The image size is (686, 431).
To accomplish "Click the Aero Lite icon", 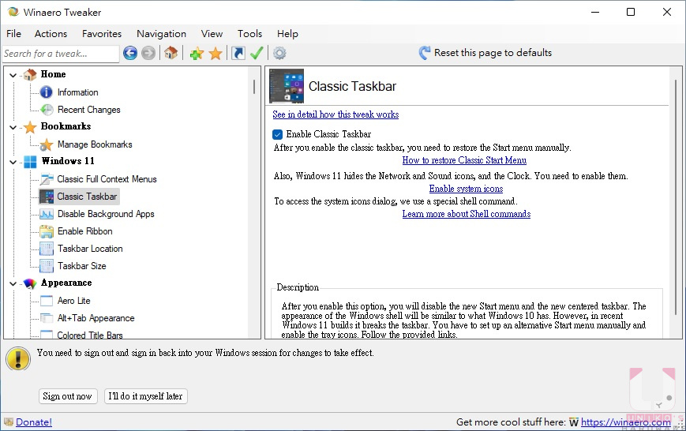I will [x=47, y=301].
